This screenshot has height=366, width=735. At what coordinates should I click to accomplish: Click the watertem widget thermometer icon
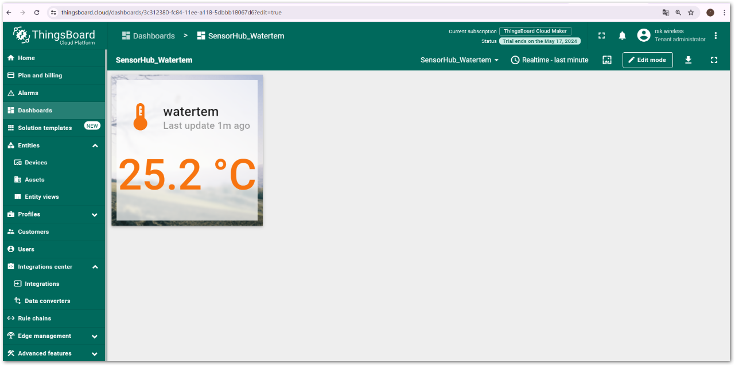click(140, 117)
